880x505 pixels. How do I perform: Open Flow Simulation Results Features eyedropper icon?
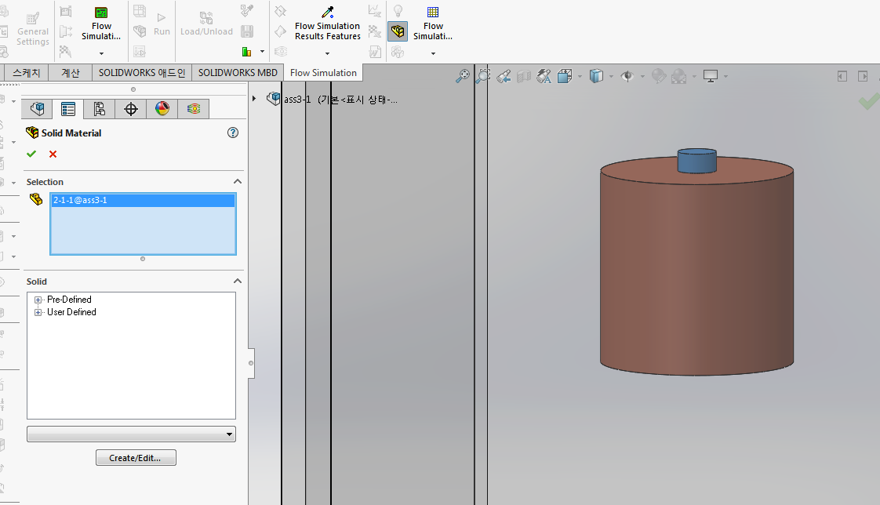328,12
